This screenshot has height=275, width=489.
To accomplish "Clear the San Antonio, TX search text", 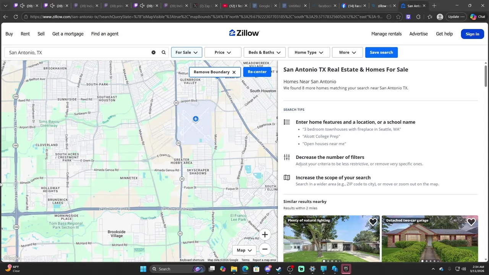I will 154,52.
